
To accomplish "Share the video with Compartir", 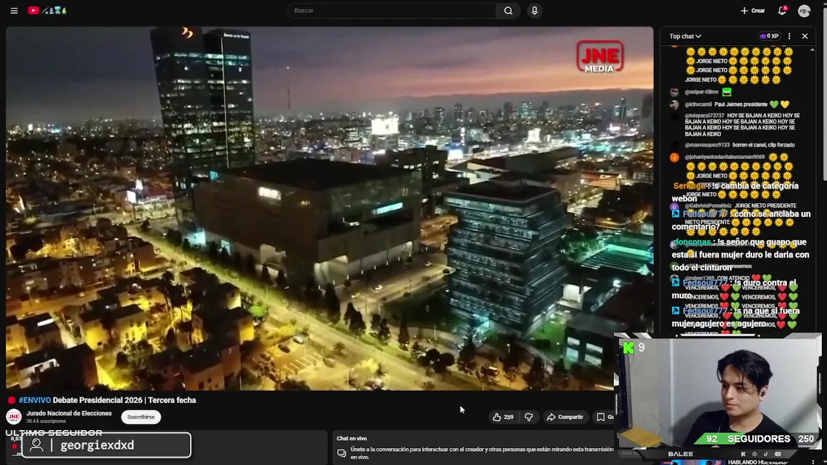I will [x=565, y=417].
